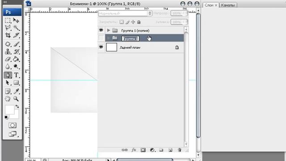Click the foreground color swatch
The width and height of the screenshot is (286, 161).
[9, 110]
